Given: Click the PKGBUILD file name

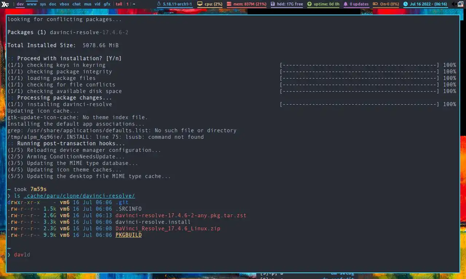Looking at the screenshot, I should click(129, 235).
